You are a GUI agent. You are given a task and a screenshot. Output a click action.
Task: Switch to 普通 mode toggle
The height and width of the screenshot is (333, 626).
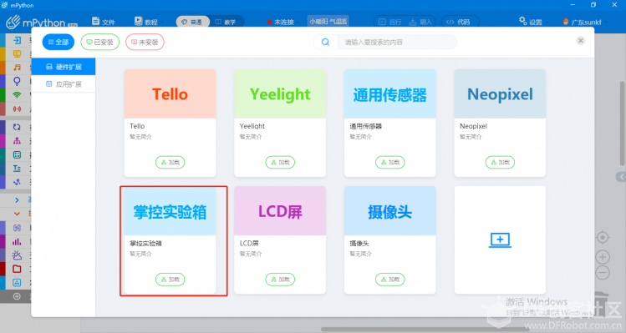[192, 22]
